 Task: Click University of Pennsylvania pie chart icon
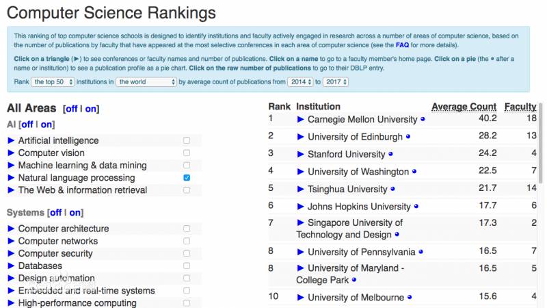pos(421,253)
